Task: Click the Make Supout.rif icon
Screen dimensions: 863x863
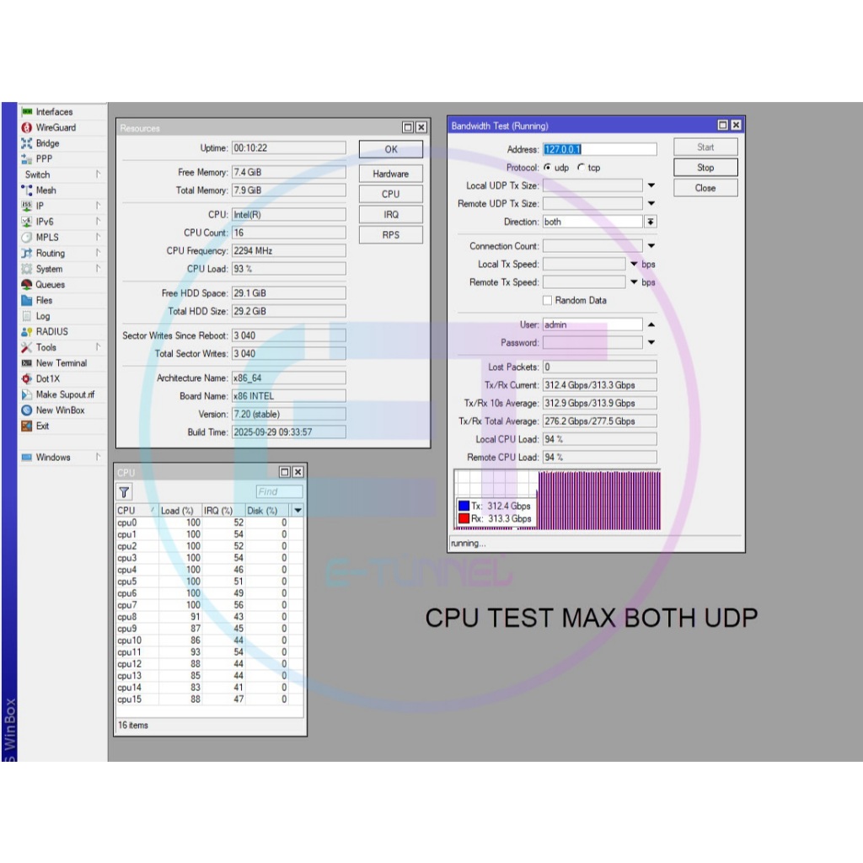Action: click(27, 394)
